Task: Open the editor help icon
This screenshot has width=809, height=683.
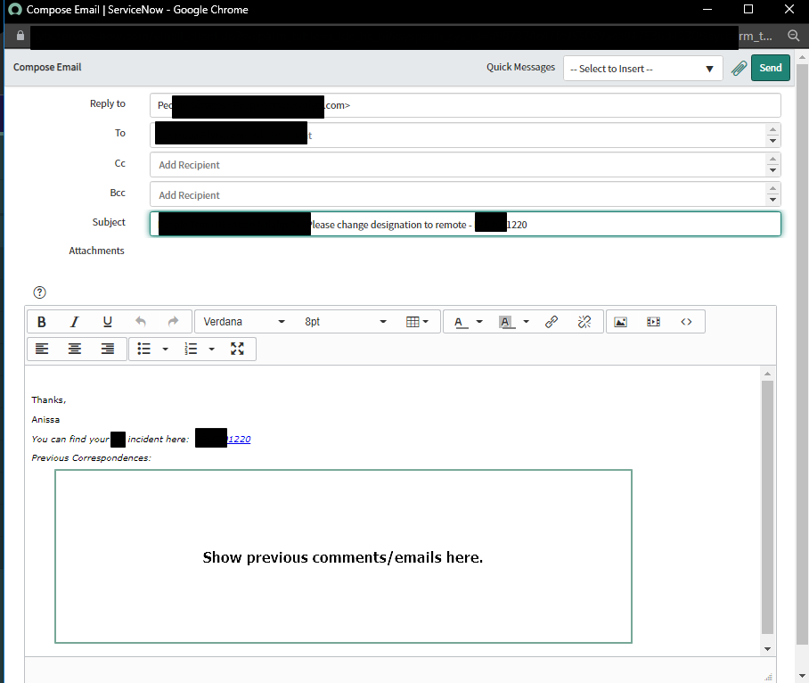Action: click(40, 292)
